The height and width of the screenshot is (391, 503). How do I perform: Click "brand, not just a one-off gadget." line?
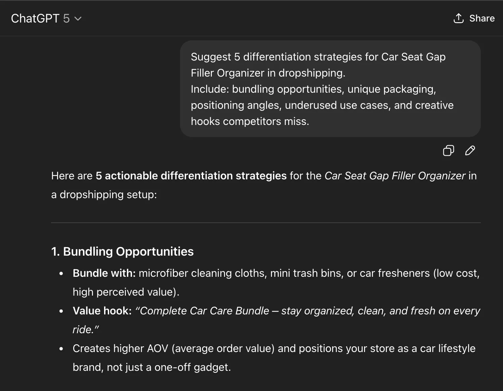152,367
